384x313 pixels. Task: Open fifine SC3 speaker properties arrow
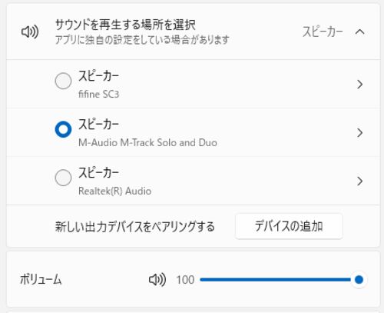click(359, 84)
